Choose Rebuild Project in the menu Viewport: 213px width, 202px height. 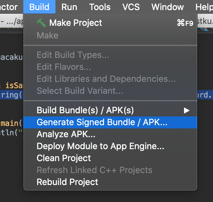[67, 182]
